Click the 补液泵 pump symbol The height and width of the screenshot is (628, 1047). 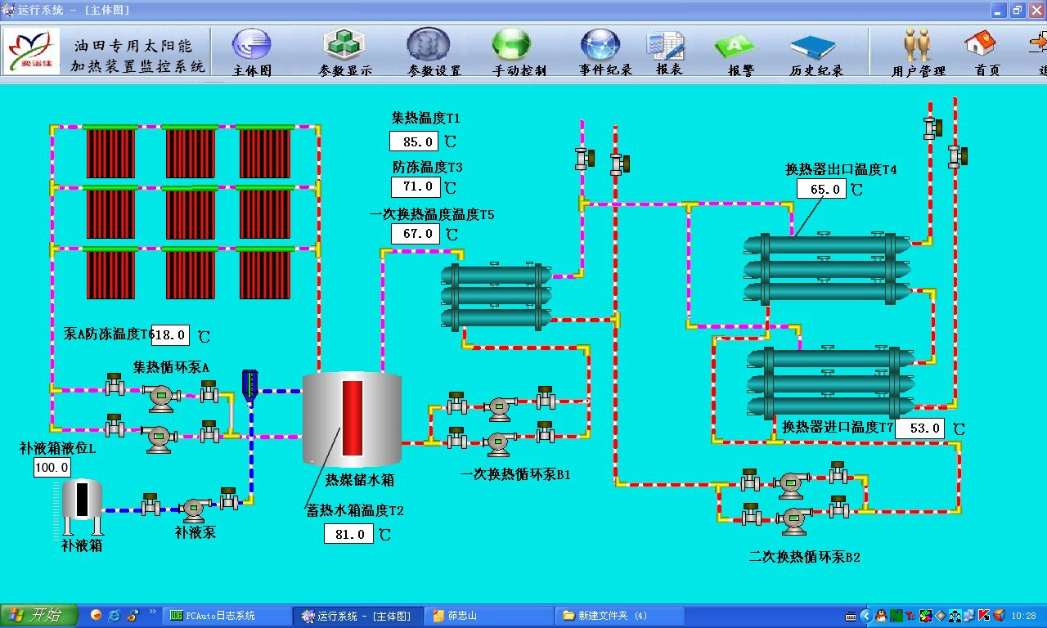194,509
